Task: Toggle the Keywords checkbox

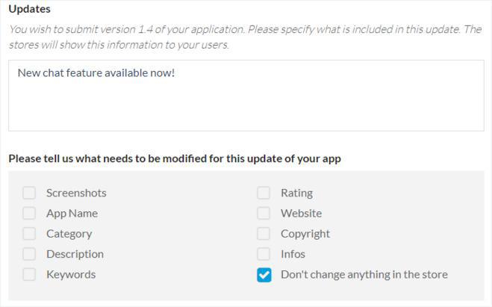Action: (29, 274)
